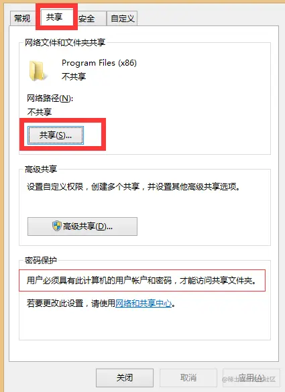
Task: Click the 设置自定义权限 description text
Action: [x=133, y=187]
